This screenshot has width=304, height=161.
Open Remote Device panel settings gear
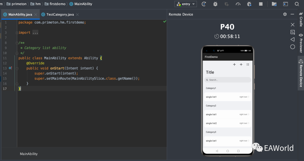point(285,14)
